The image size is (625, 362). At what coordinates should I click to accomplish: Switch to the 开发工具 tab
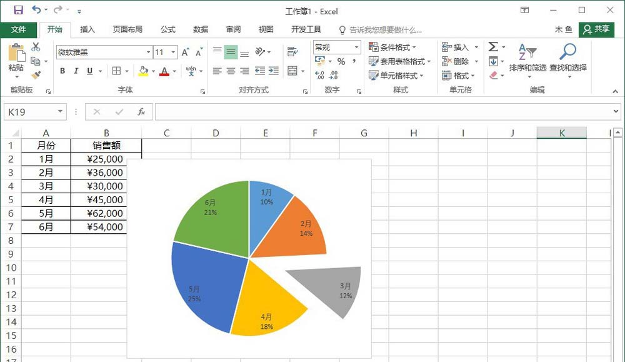(x=306, y=29)
